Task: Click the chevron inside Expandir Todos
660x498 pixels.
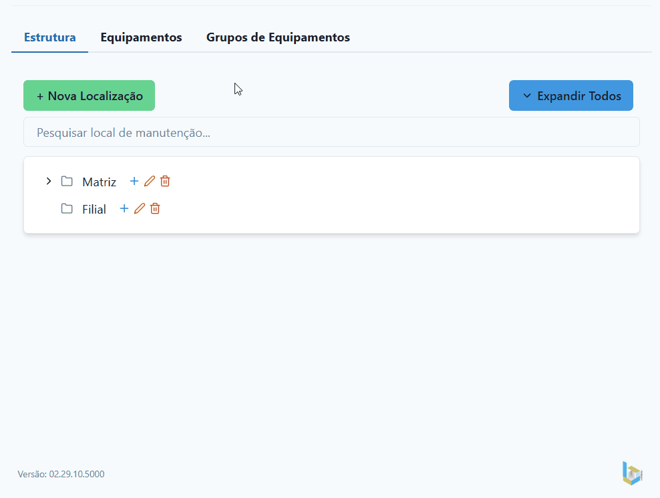Action: (x=527, y=95)
